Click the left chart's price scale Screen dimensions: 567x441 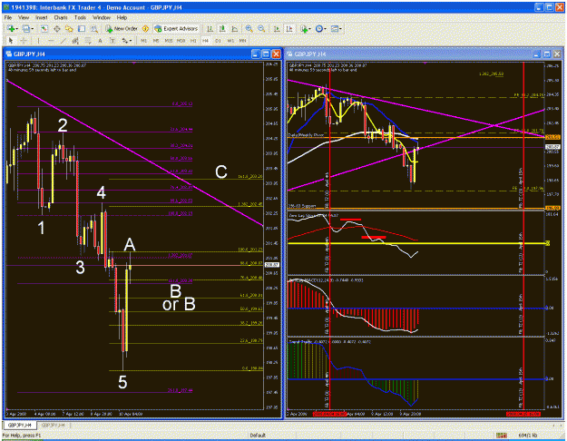point(272,235)
